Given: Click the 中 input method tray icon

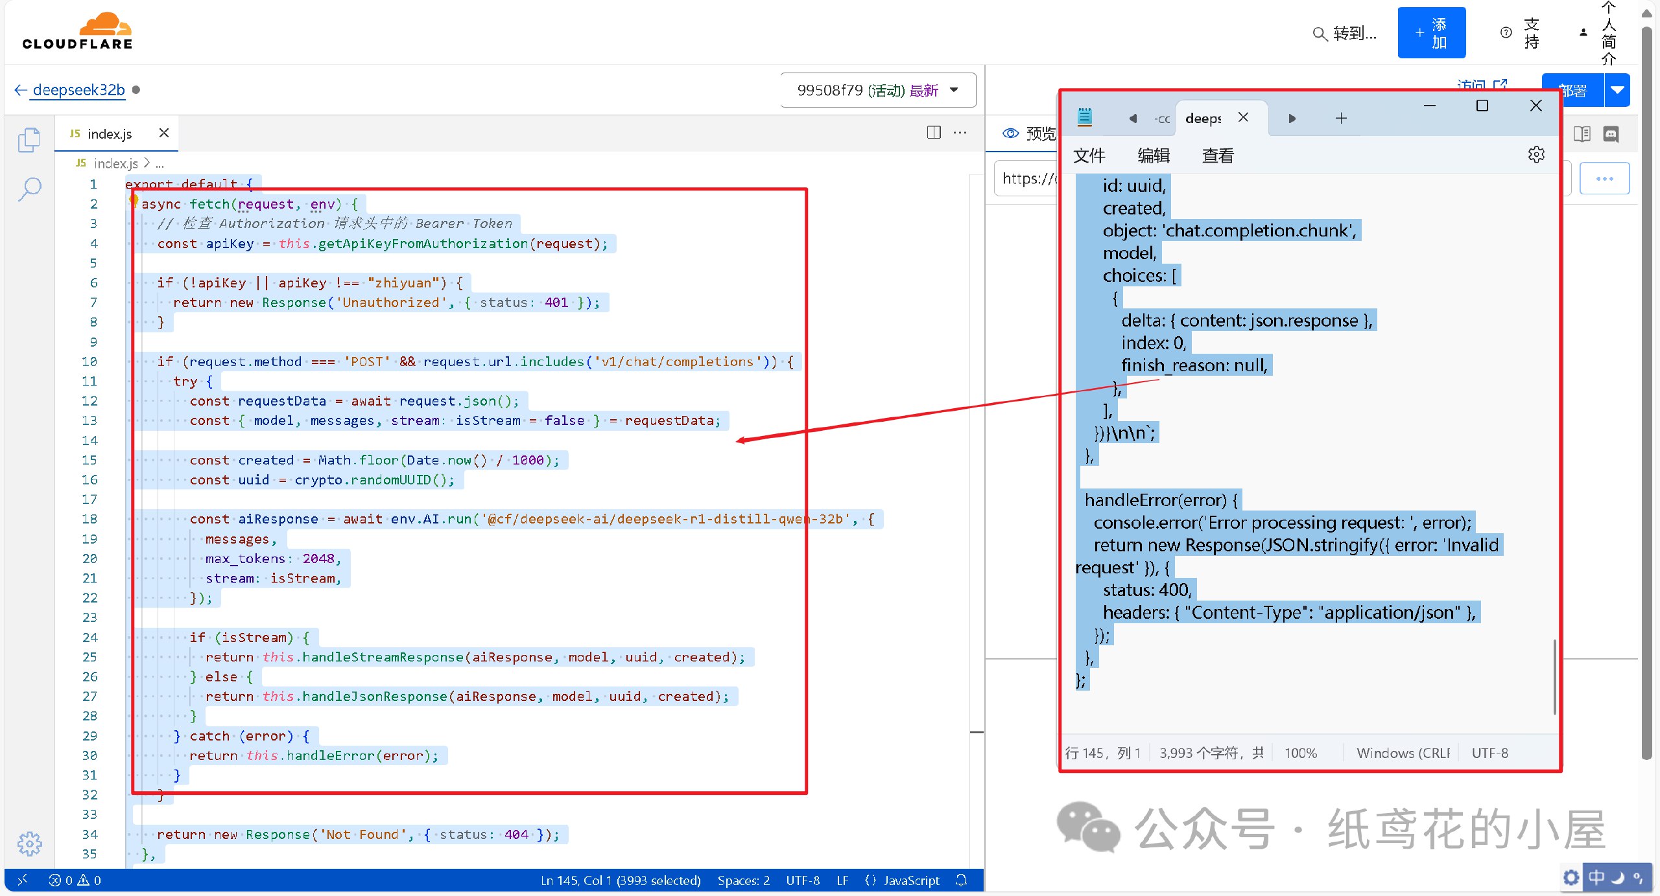Looking at the screenshot, I should point(1596,877).
